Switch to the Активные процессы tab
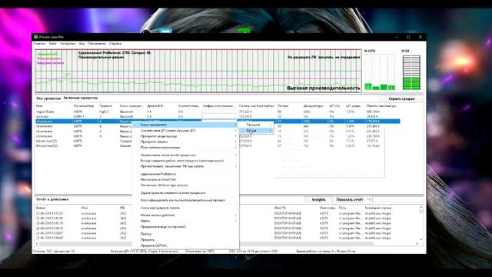The image size is (492, 277). tap(80, 98)
